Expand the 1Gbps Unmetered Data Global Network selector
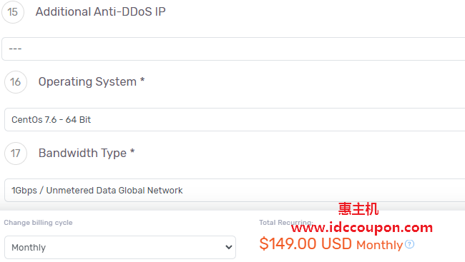The height and width of the screenshot is (262, 465). tap(235, 191)
